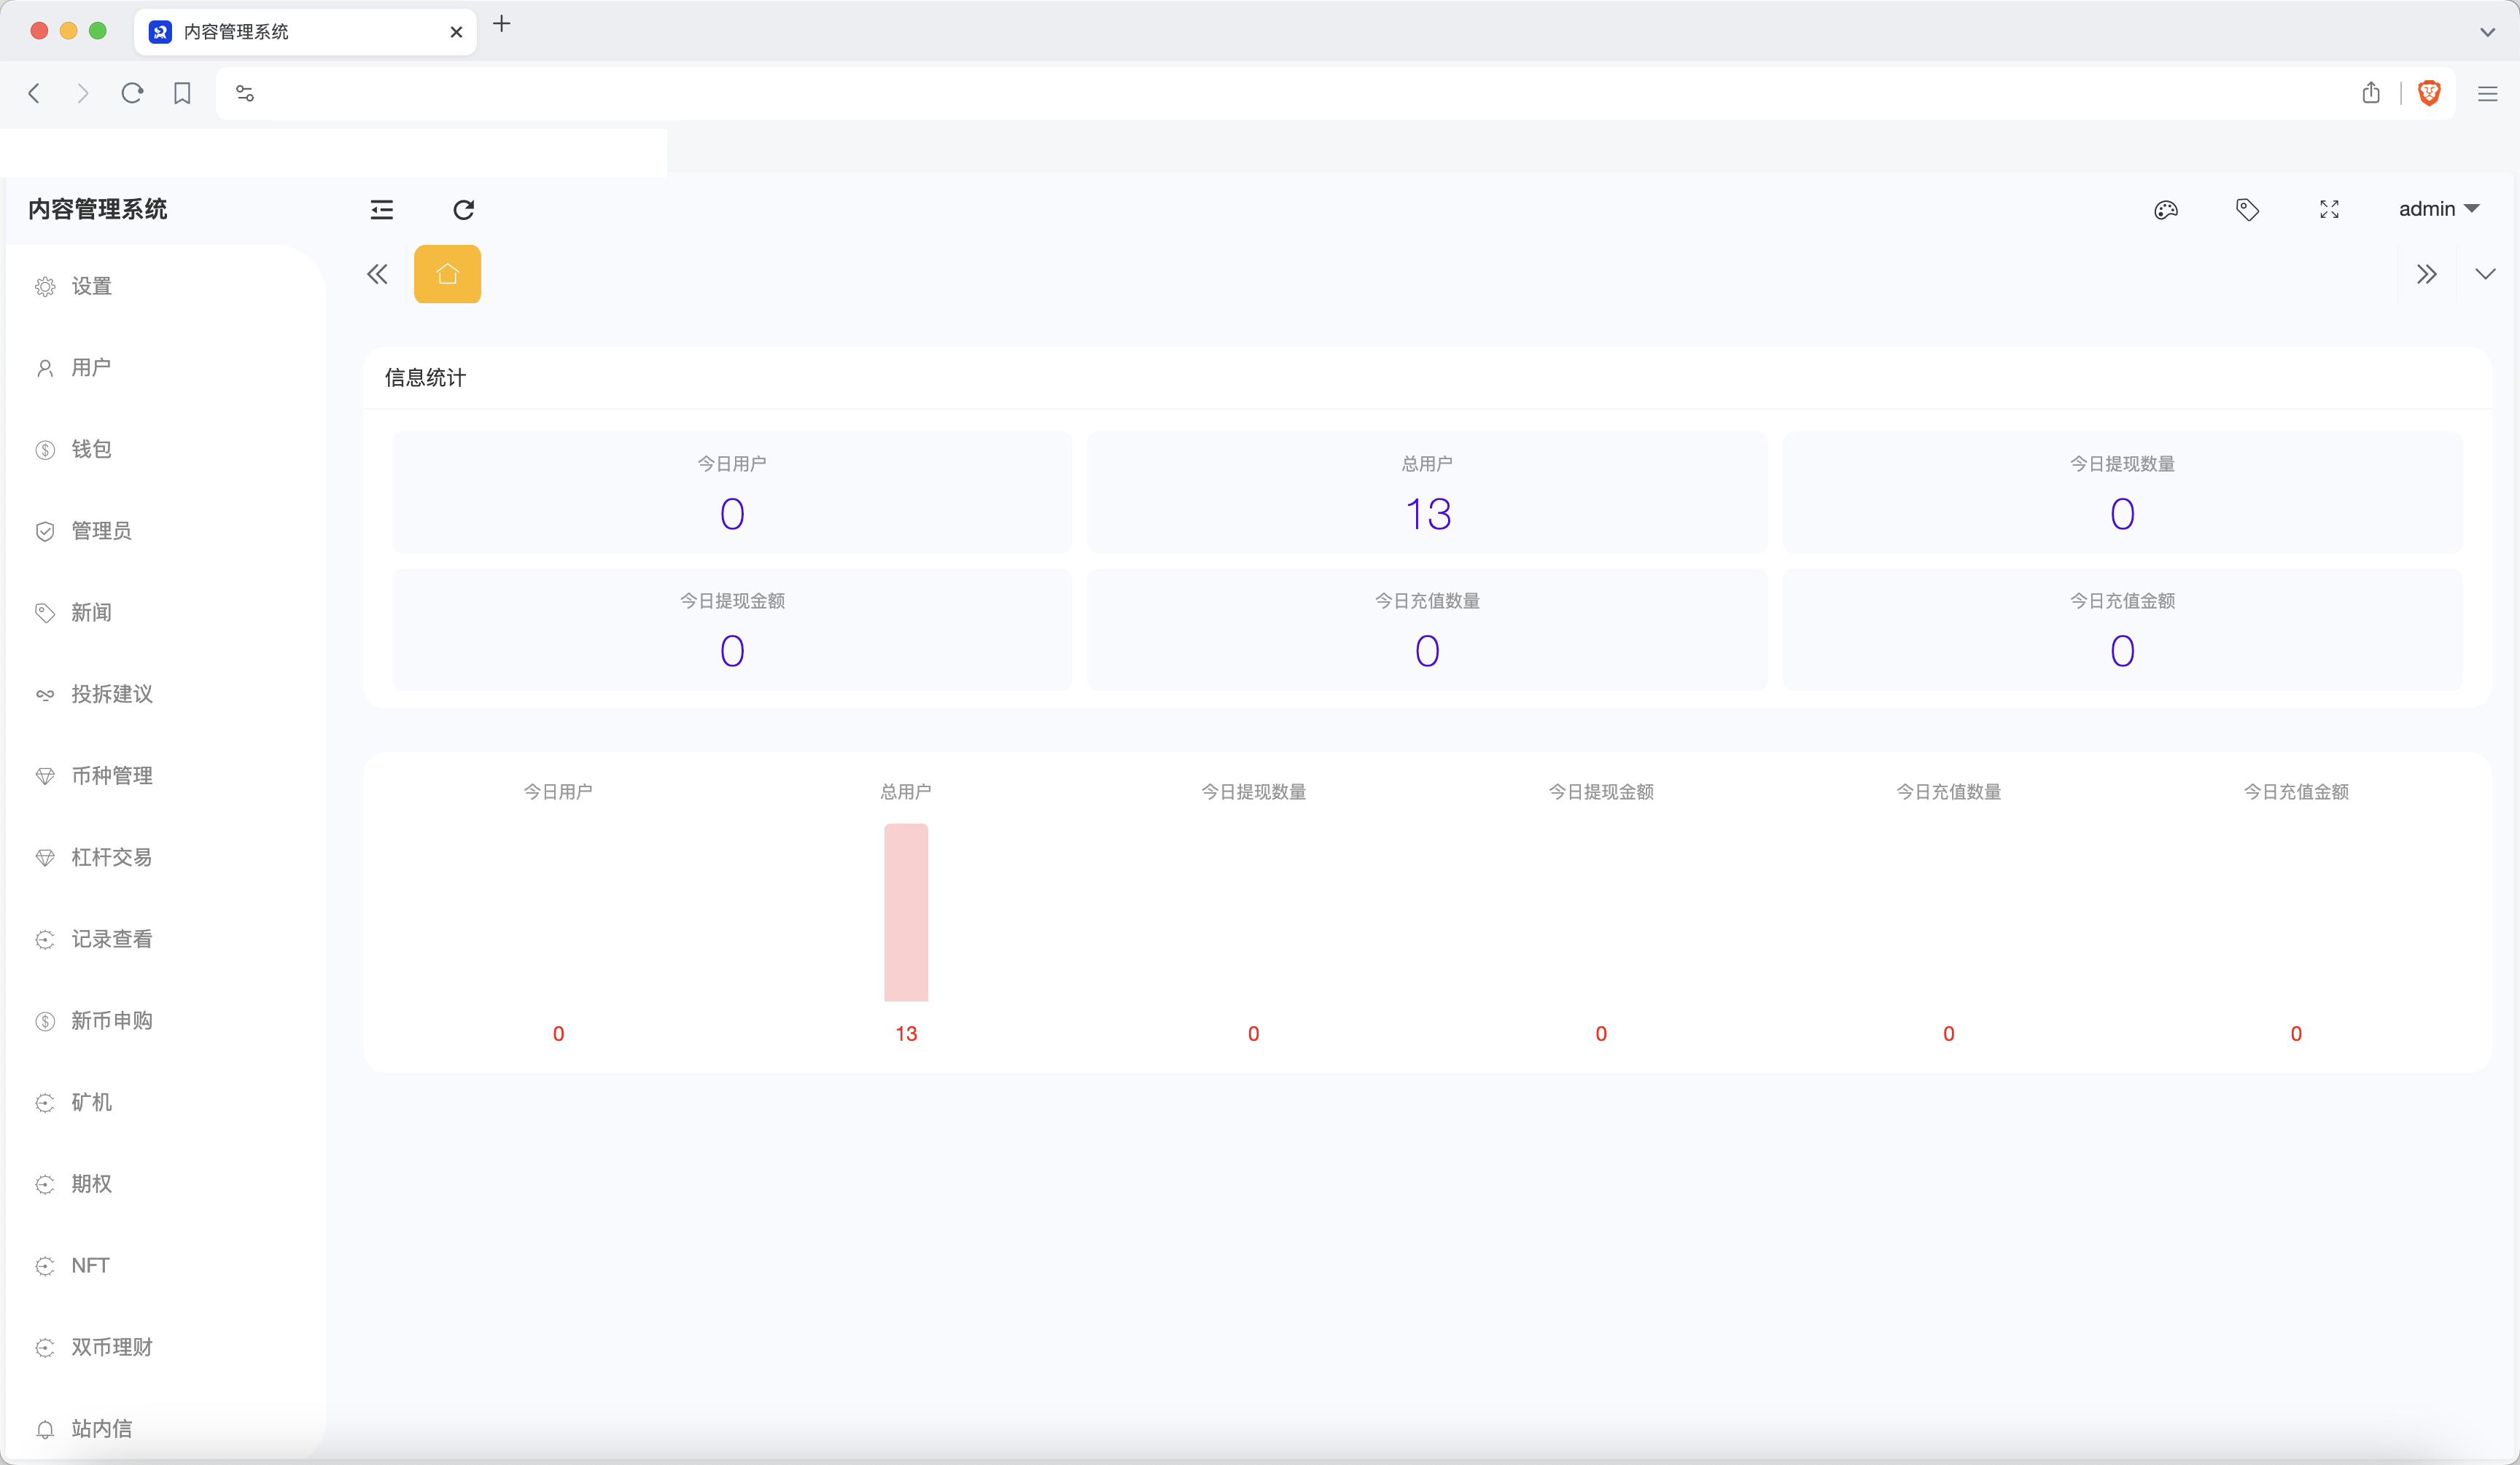Screen dimensions: 2520x1465
Task: Select the pink bar in statistics chart
Action: [905, 909]
